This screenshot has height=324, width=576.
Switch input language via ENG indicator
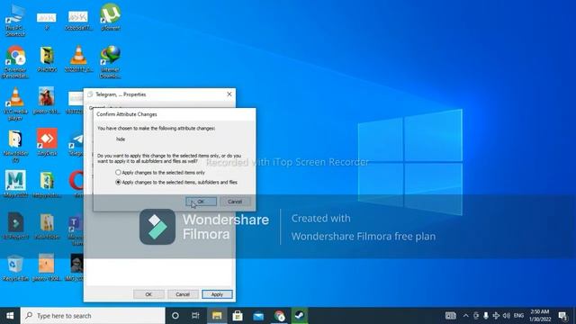click(x=518, y=316)
